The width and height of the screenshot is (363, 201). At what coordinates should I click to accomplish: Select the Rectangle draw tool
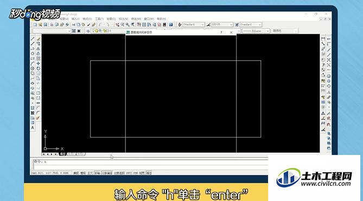coord(33,59)
